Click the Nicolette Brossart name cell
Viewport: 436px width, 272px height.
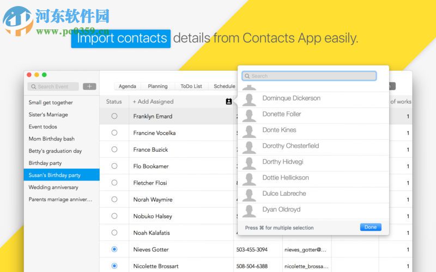tap(181, 266)
